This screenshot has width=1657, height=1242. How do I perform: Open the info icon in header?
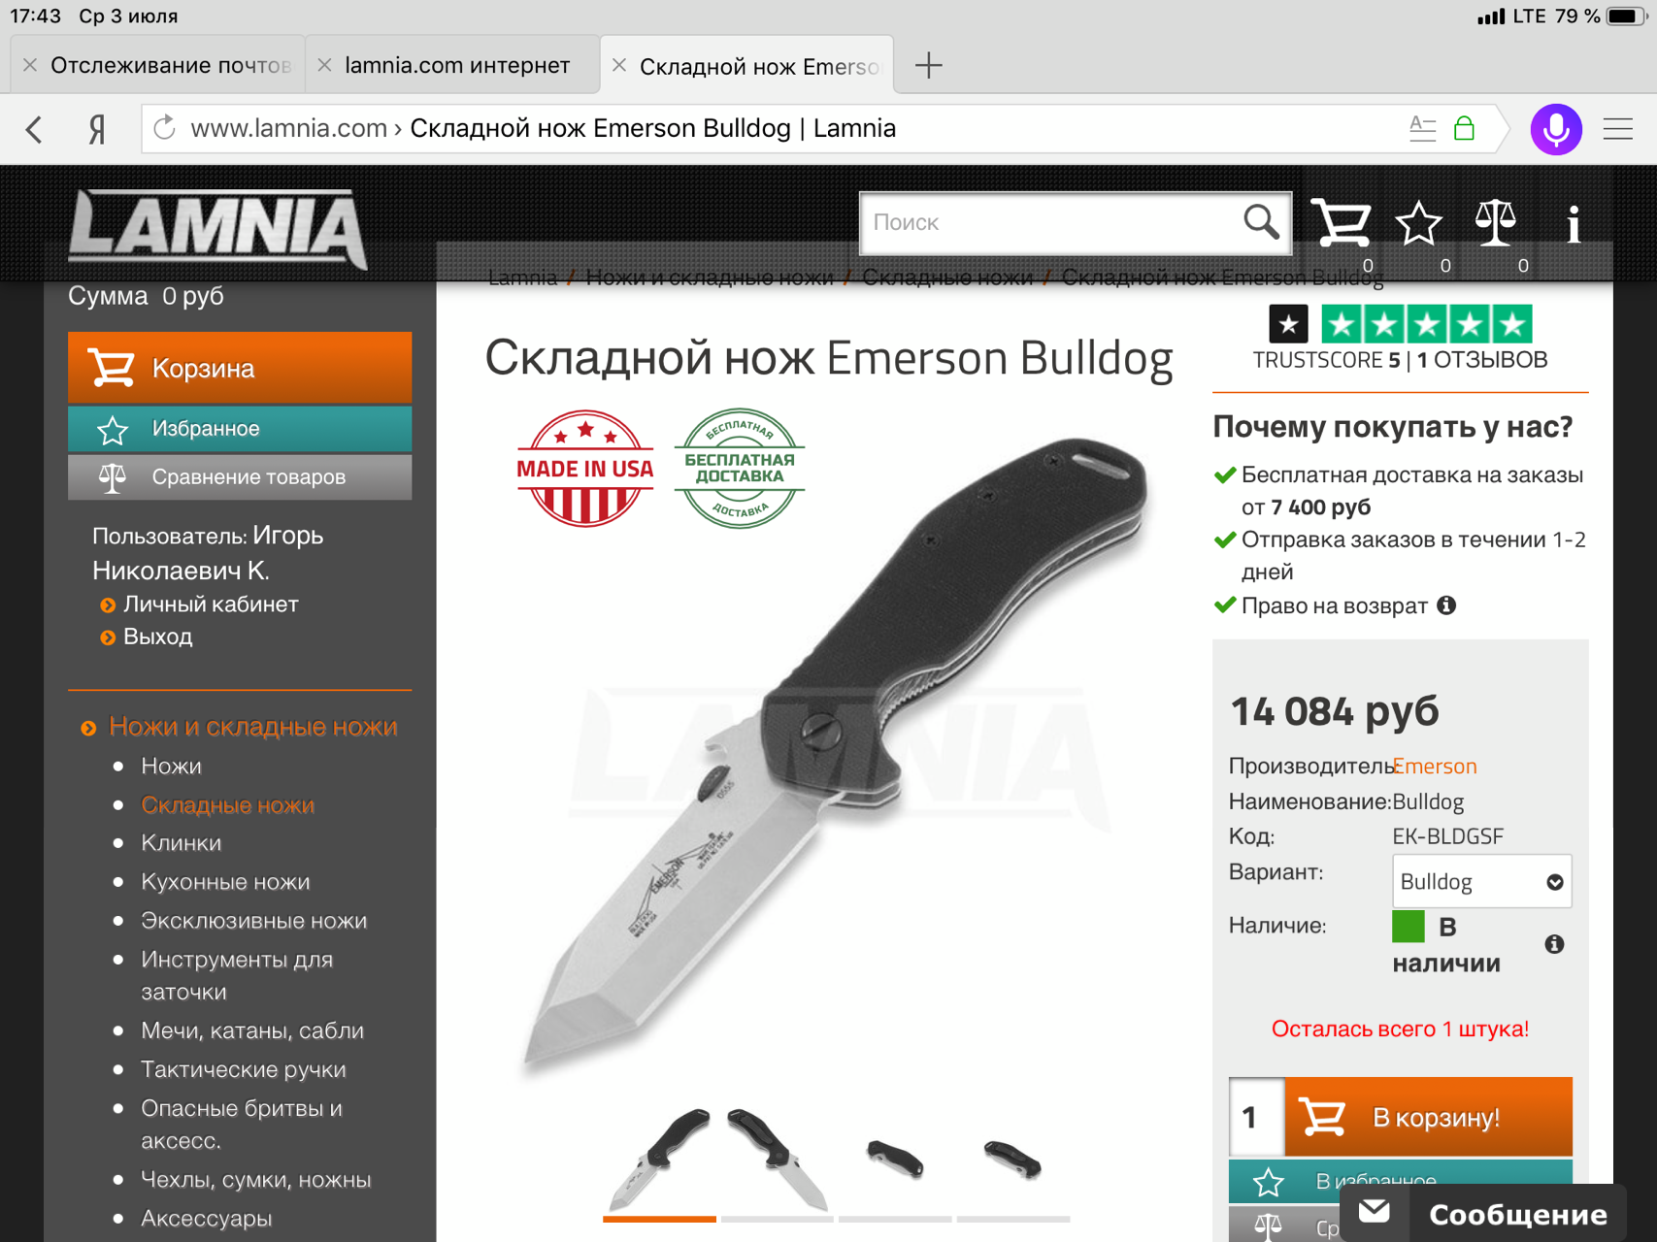click(1574, 224)
